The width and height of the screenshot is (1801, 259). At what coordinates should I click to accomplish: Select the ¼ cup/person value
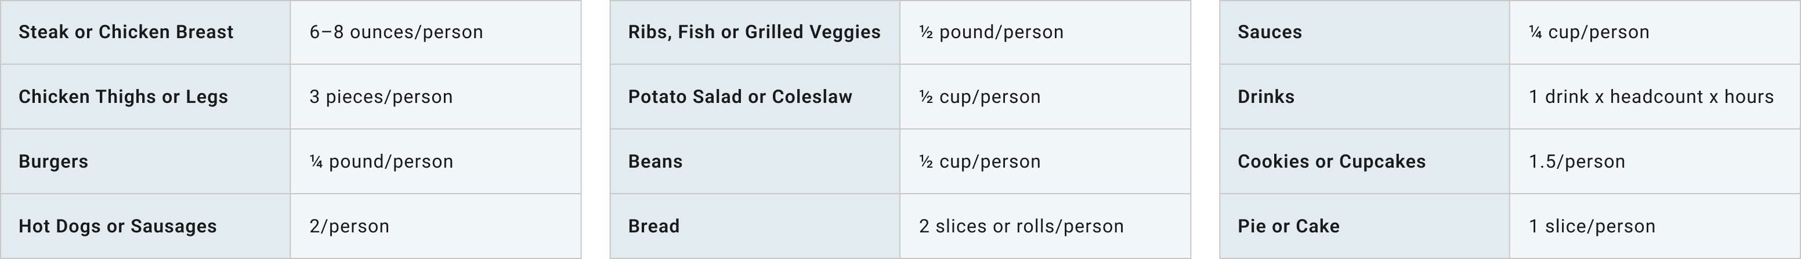(1589, 32)
